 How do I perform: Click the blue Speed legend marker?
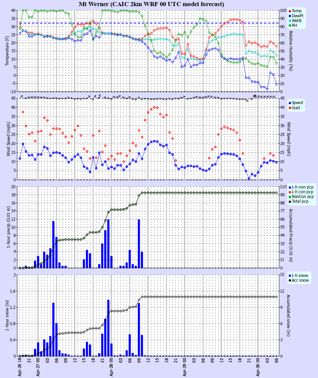(290, 103)
